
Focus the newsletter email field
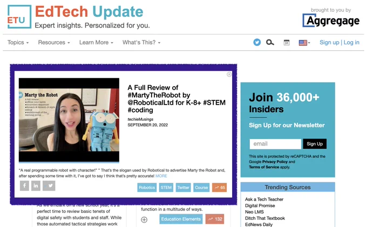[x=275, y=144]
